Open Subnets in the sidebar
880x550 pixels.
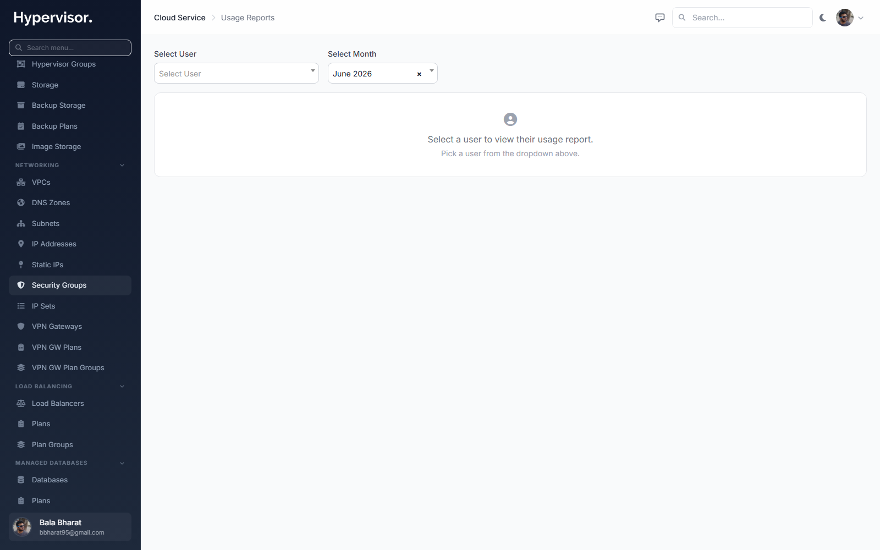(70, 224)
